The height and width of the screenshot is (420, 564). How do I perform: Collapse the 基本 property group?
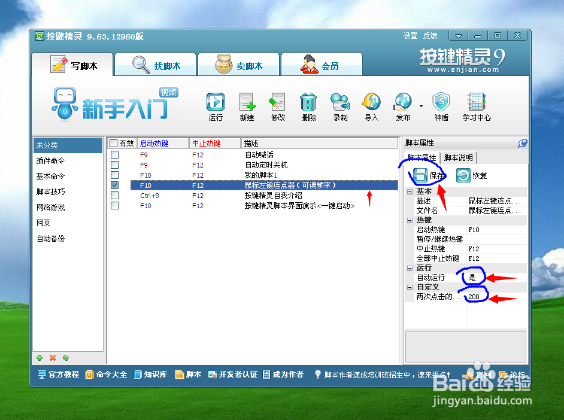click(410, 191)
